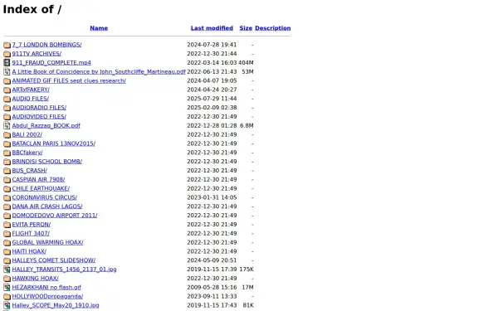Open the EVITA PERON directory link
The height and width of the screenshot is (311, 498).
click(x=32, y=225)
